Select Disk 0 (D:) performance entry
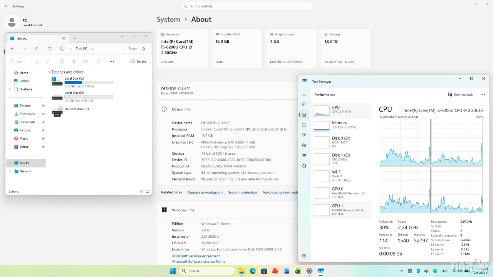This screenshot has height=277, width=493. [x=341, y=142]
